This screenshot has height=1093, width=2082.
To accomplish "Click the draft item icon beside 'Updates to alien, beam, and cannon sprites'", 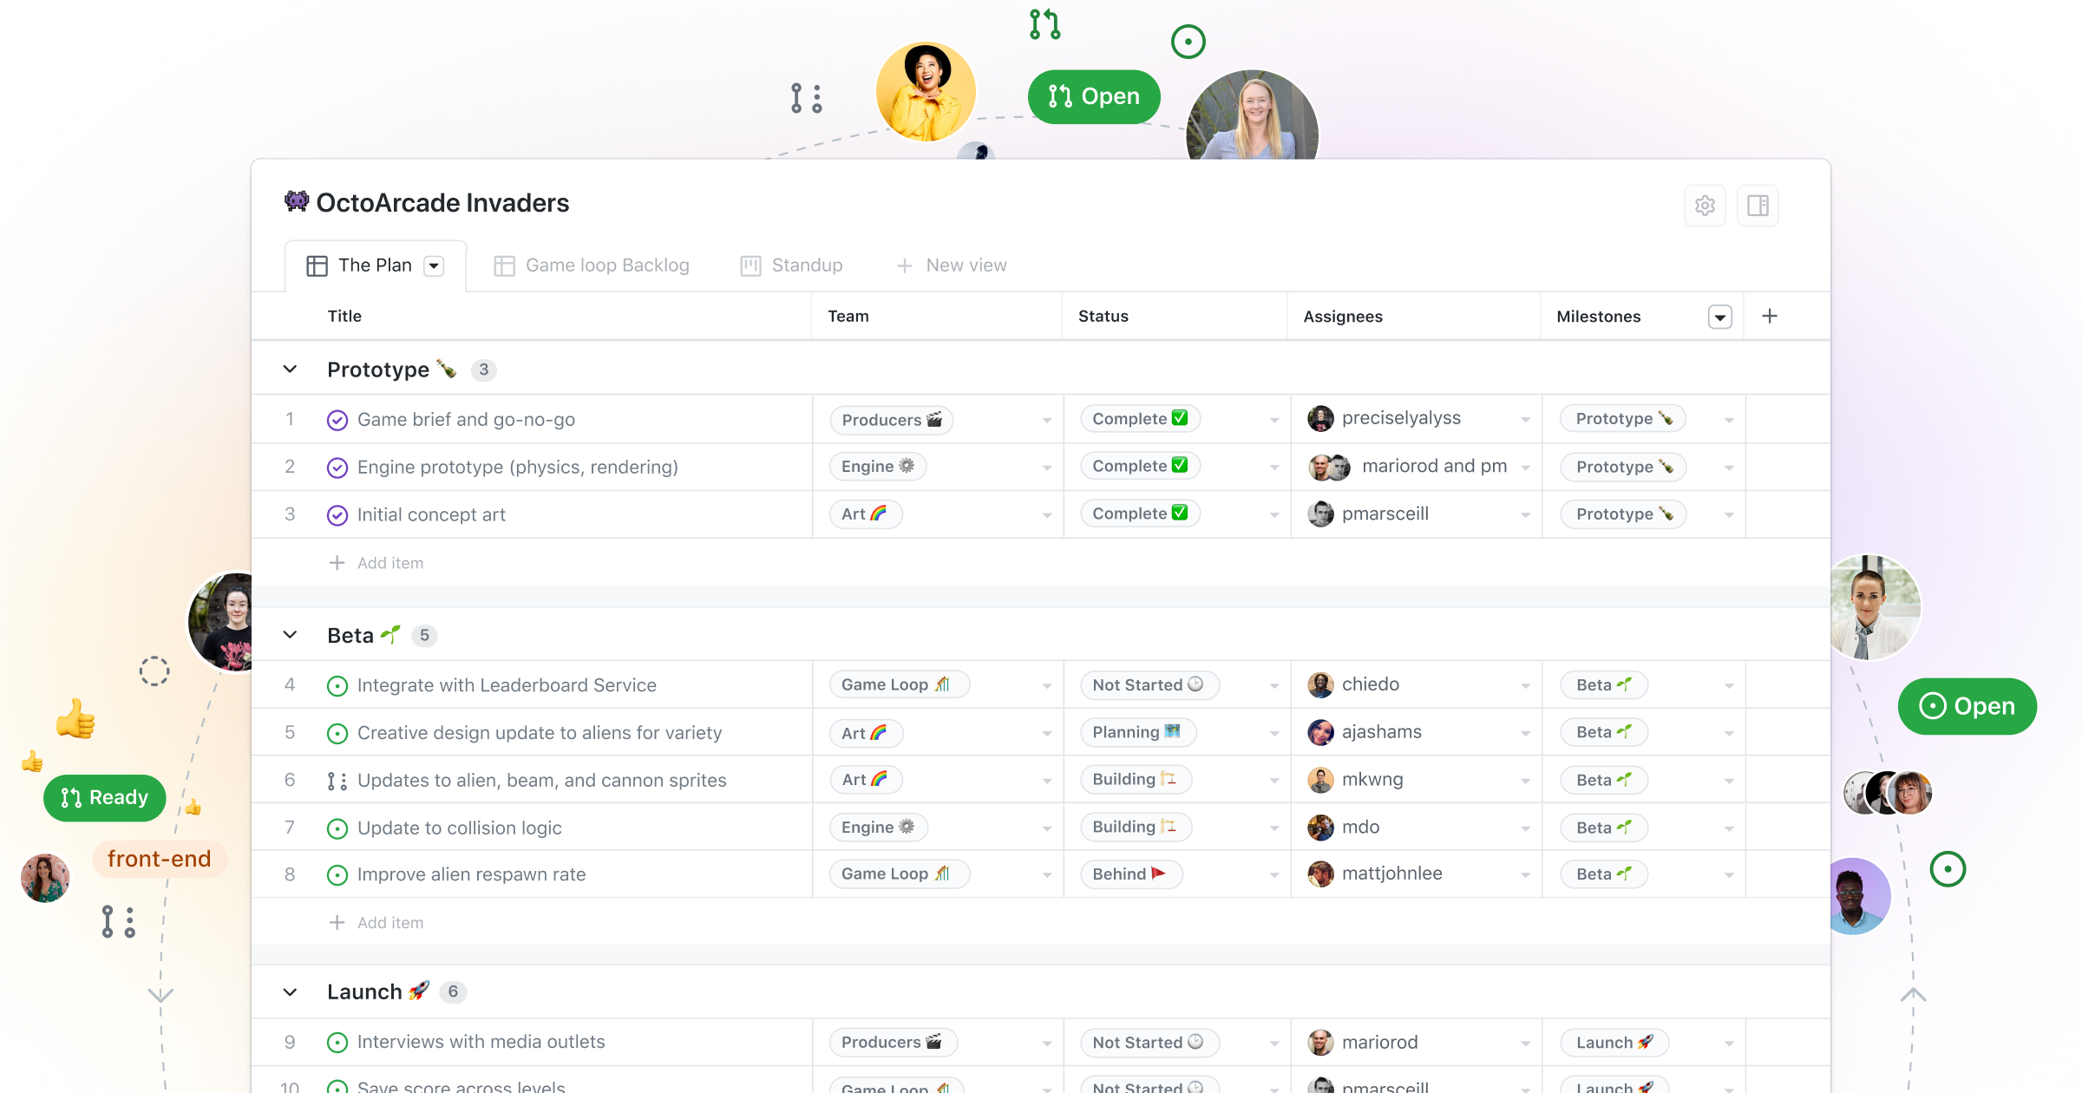I will [337, 779].
